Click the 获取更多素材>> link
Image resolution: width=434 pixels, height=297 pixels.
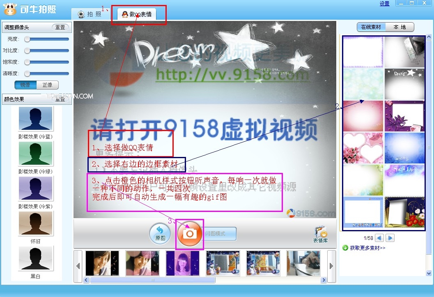[367, 248]
